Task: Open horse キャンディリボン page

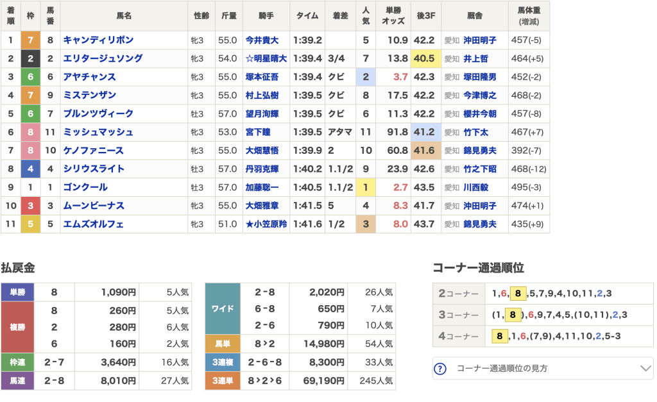Action: [98, 40]
